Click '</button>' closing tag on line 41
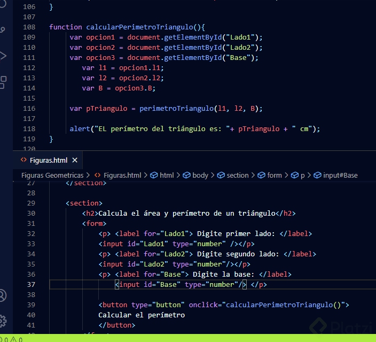 (x=117, y=325)
